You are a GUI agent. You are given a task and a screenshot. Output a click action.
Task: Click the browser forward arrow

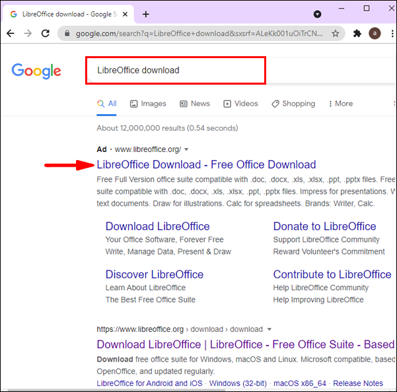[28, 34]
